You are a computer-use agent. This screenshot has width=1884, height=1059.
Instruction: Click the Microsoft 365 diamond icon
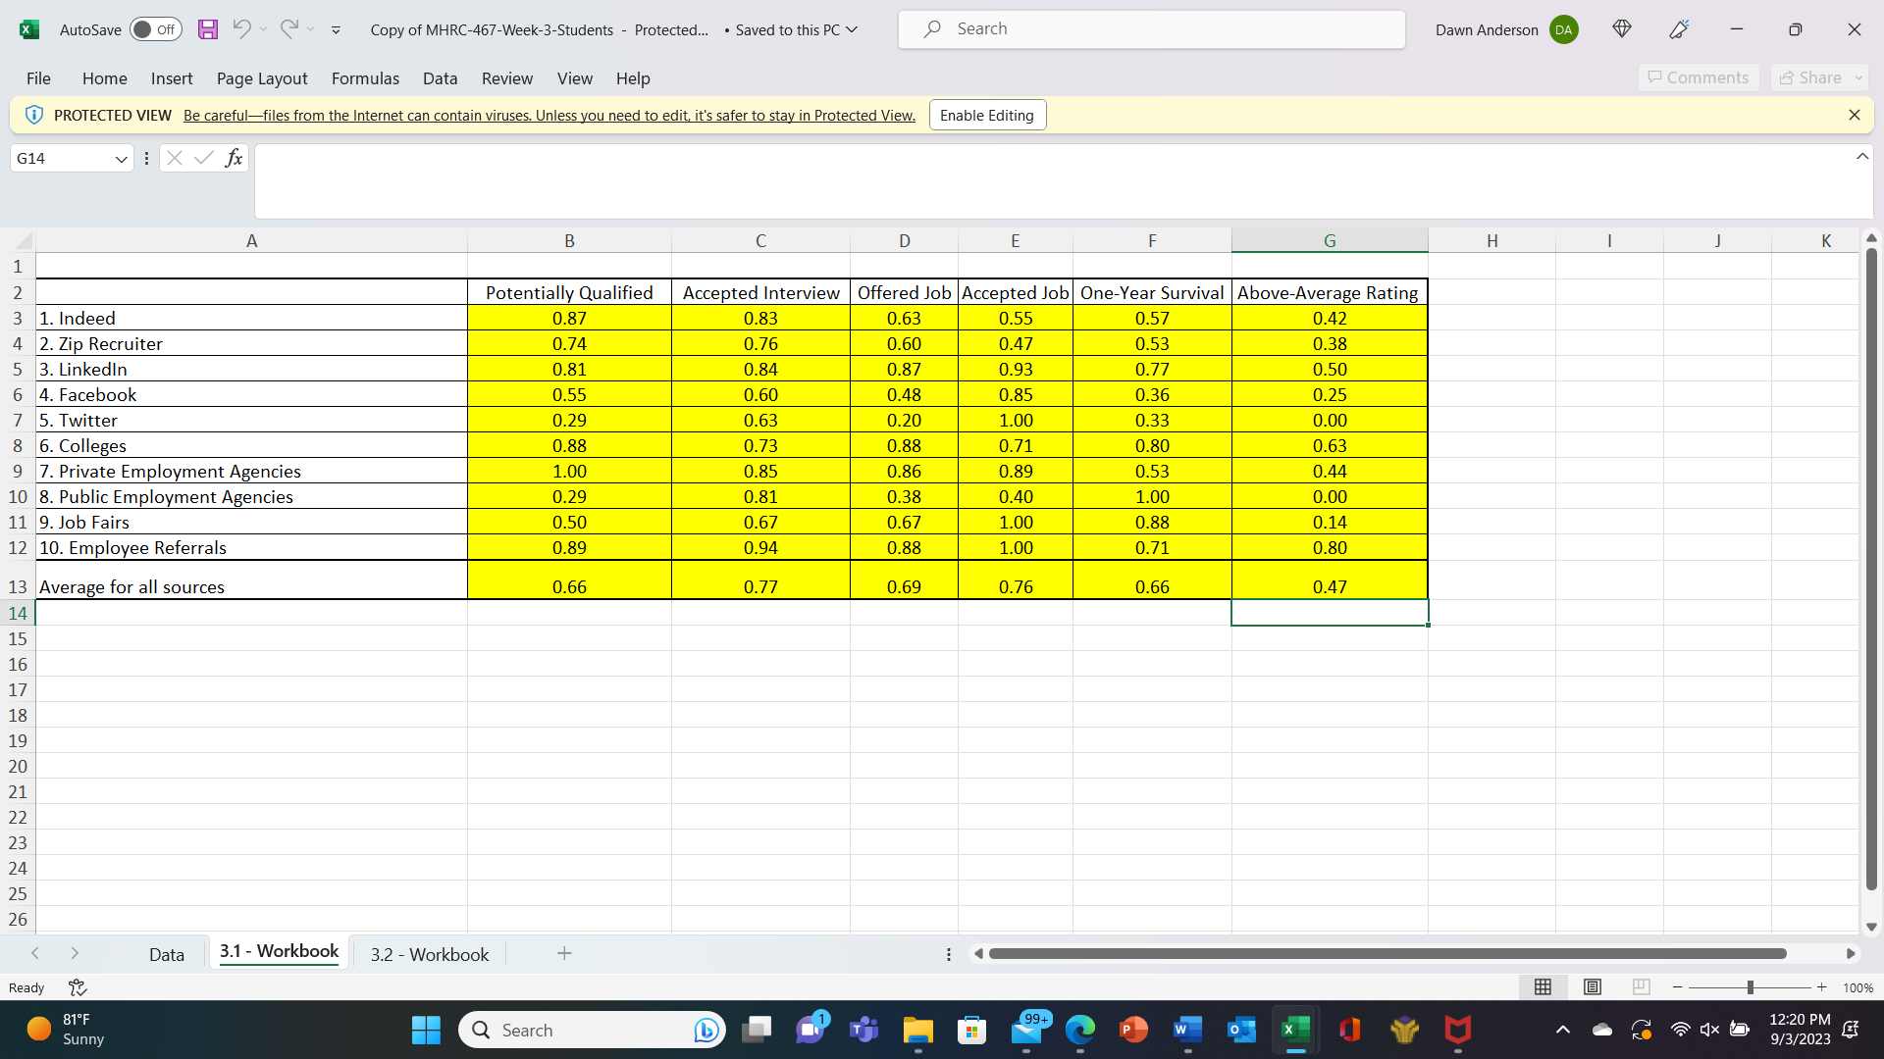(1622, 29)
